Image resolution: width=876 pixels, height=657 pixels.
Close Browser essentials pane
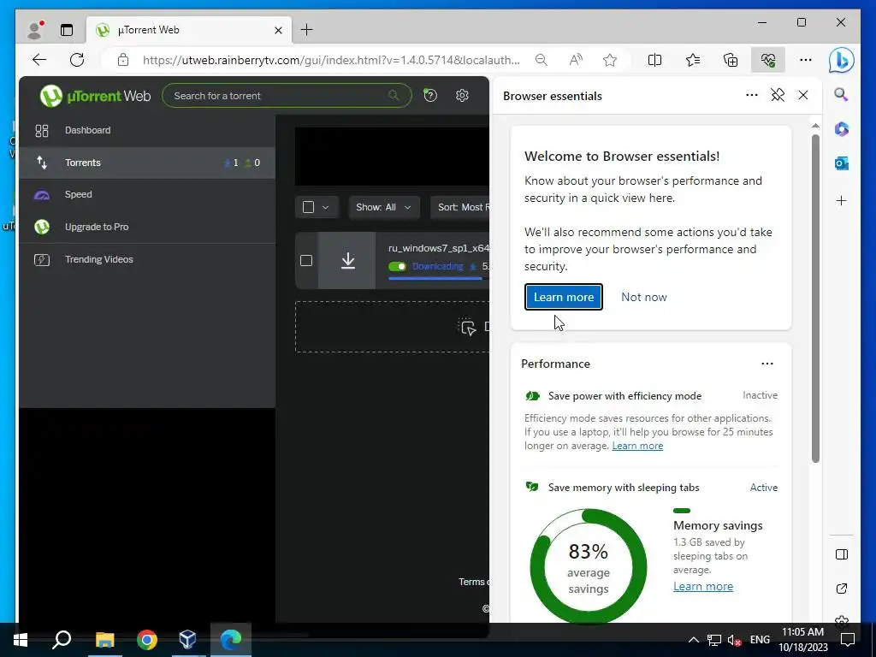point(803,95)
